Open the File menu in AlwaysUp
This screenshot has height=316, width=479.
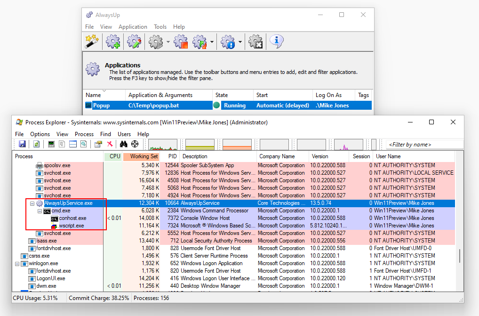point(89,27)
